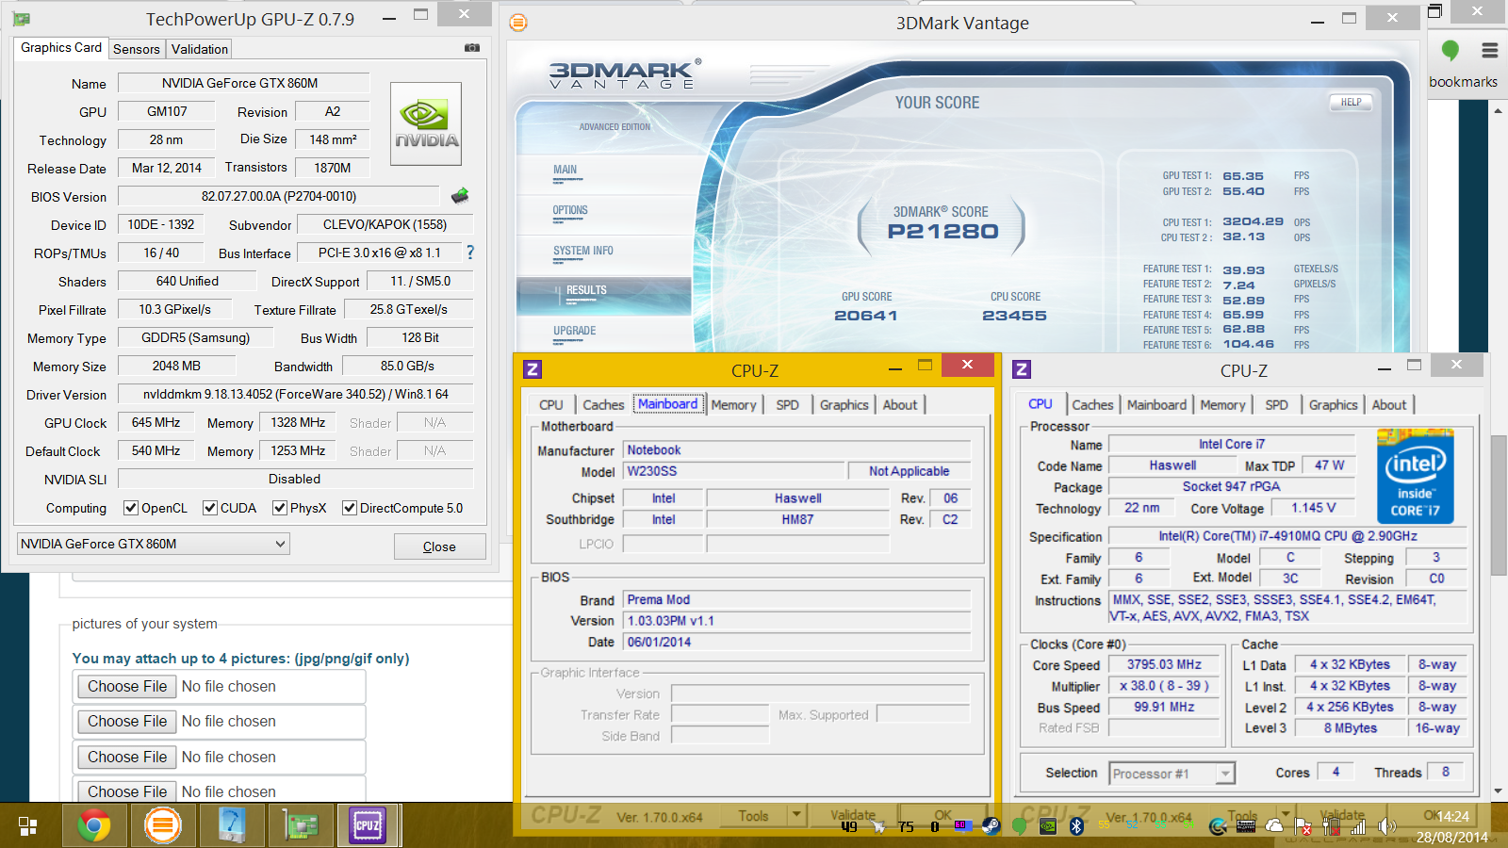1508x848 pixels.
Task: Click the Bluetooth tray icon
Action: click(1076, 826)
